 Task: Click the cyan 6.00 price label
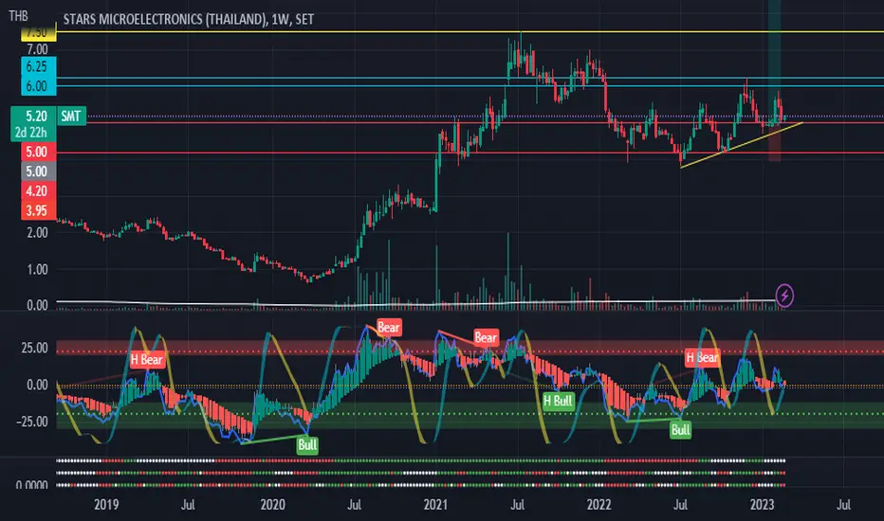pos(39,86)
